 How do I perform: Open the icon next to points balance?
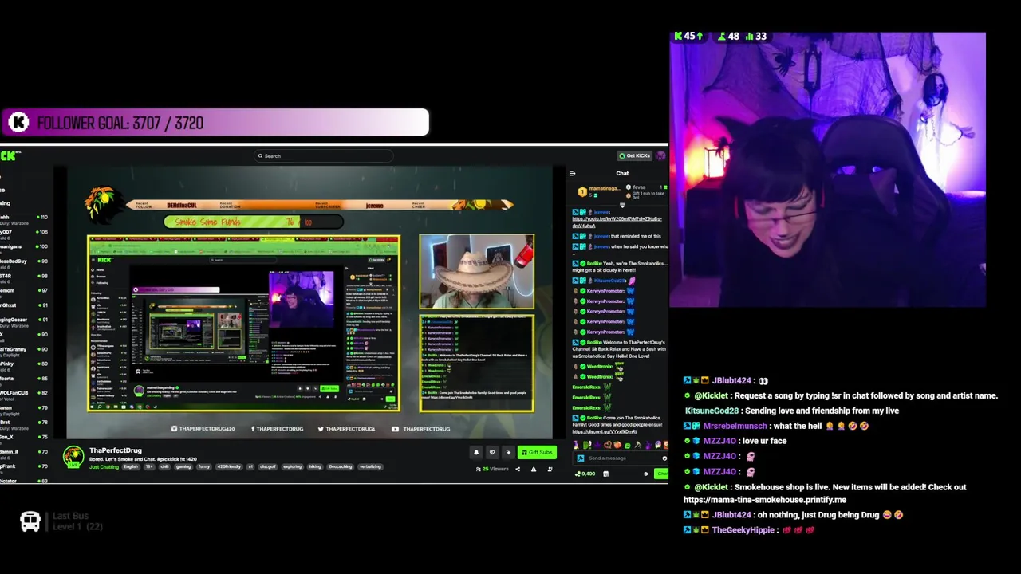tap(605, 474)
